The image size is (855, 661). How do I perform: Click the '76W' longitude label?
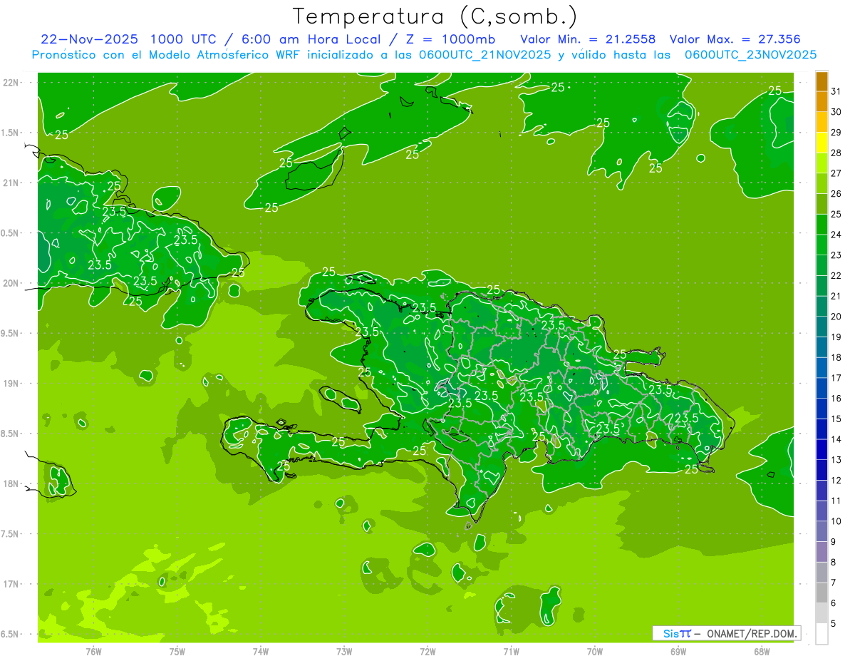point(93,651)
